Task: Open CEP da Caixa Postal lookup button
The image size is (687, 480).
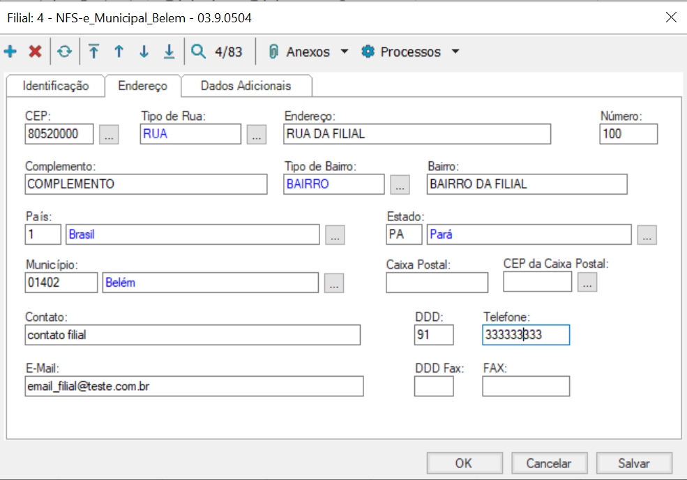Action: [587, 283]
